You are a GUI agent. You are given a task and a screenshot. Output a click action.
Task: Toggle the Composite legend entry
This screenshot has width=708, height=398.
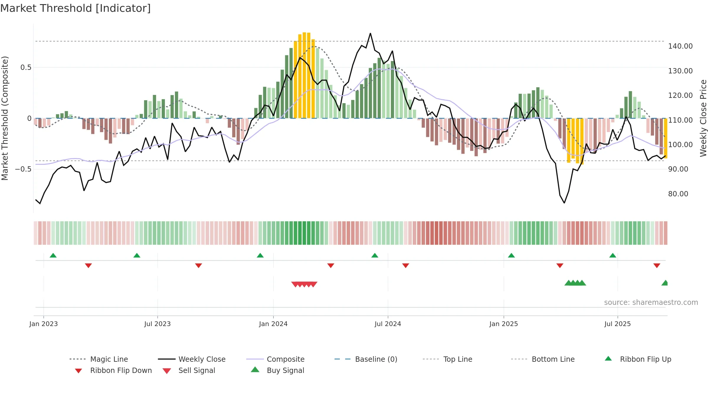click(275, 359)
